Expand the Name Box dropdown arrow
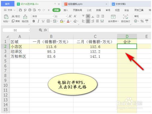Viewport: 152px width, 114px height. (x=29, y=30)
